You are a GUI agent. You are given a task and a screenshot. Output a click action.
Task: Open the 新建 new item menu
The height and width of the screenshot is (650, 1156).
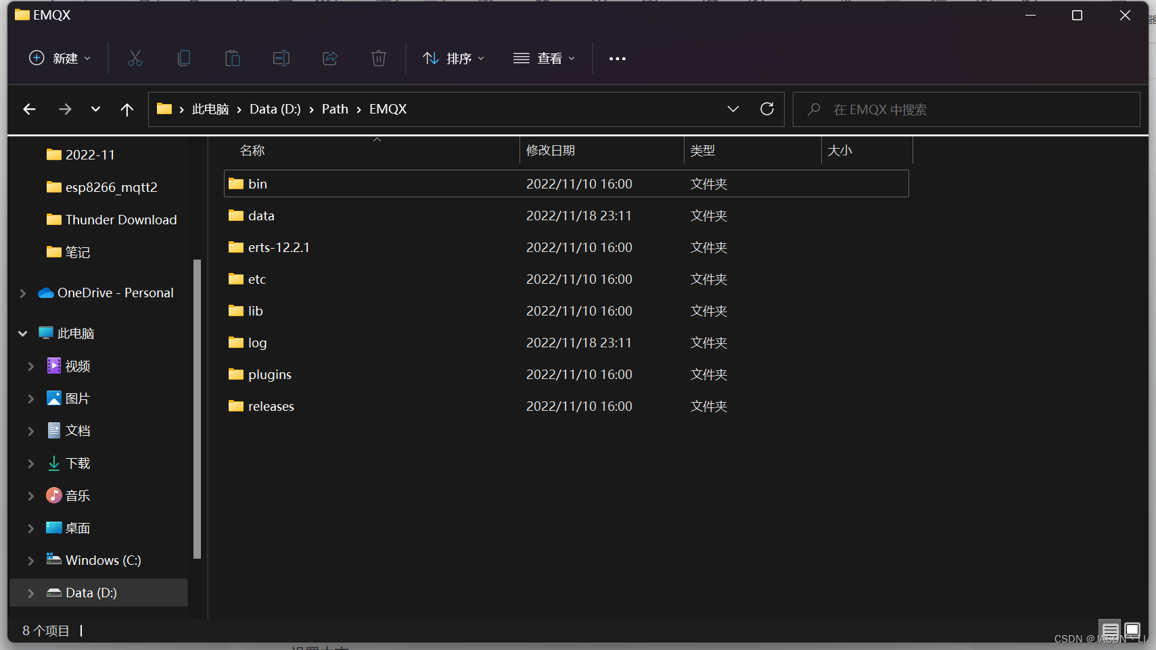pyautogui.click(x=60, y=58)
